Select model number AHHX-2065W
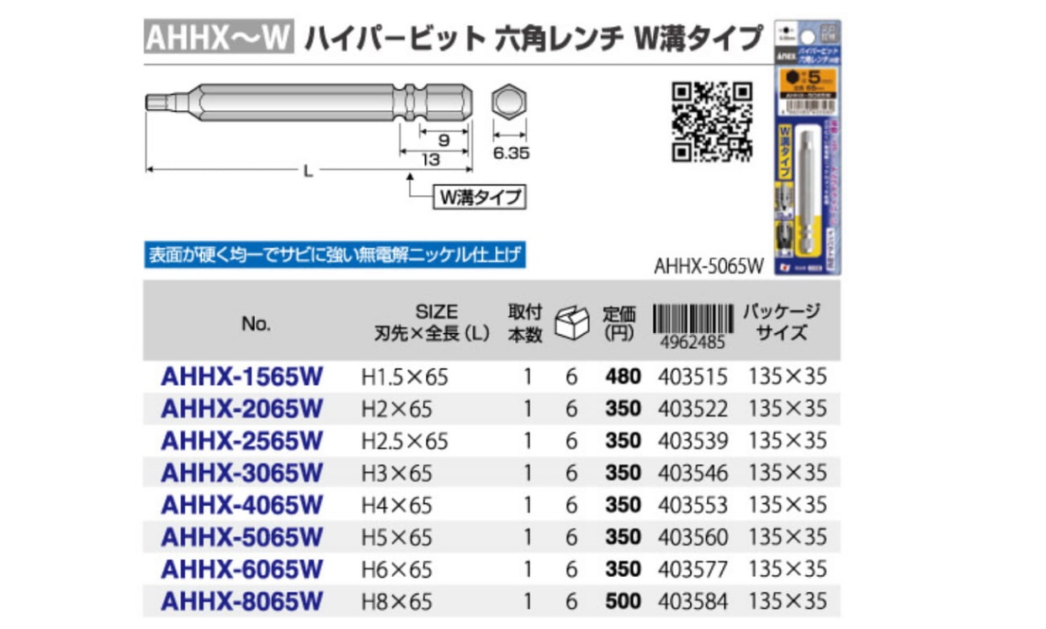 (x=242, y=409)
